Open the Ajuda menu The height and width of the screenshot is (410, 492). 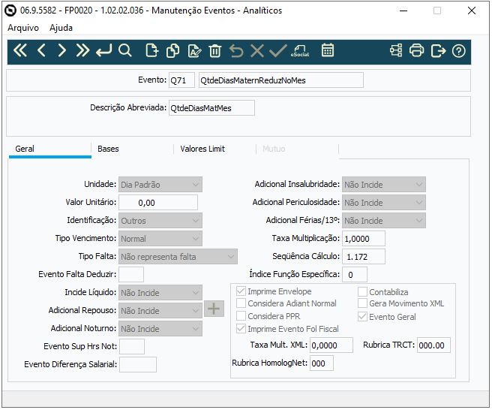[x=61, y=28]
